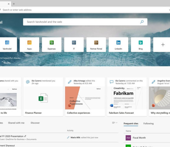Click the pin icon beside FY 2020 Presentation
170x147 pixels.
point(25,136)
